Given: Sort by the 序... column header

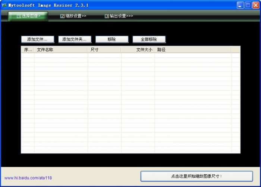Looking at the screenshot, I should [x=28, y=50].
